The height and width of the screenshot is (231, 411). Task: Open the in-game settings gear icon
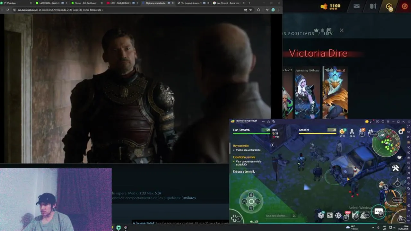pos(401,132)
